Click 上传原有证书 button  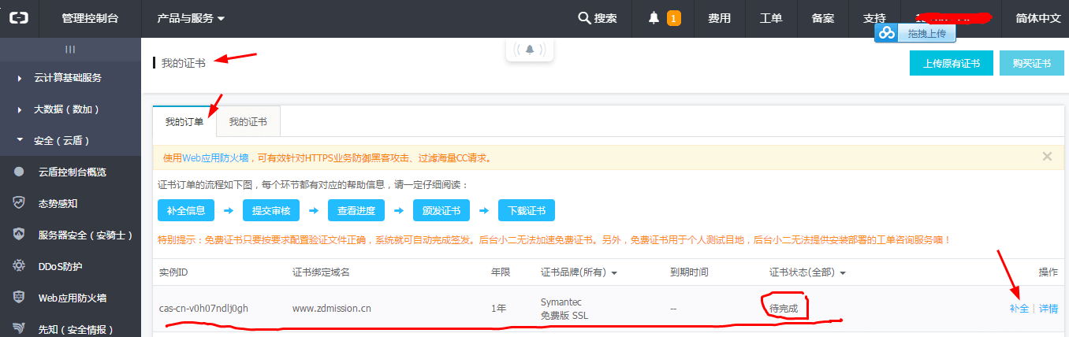pyautogui.click(x=951, y=64)
